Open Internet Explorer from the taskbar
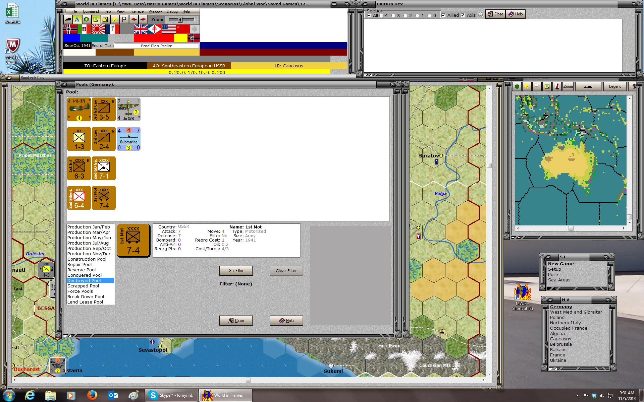This screenshot has height=402, width=644. click(x=30, y=395)
